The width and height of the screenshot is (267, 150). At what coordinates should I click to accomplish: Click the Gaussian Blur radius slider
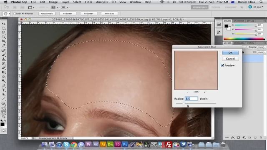point(196,103)
